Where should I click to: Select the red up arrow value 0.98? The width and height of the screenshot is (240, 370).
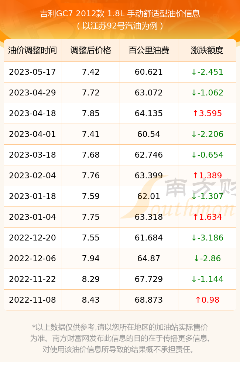[207, 300]
